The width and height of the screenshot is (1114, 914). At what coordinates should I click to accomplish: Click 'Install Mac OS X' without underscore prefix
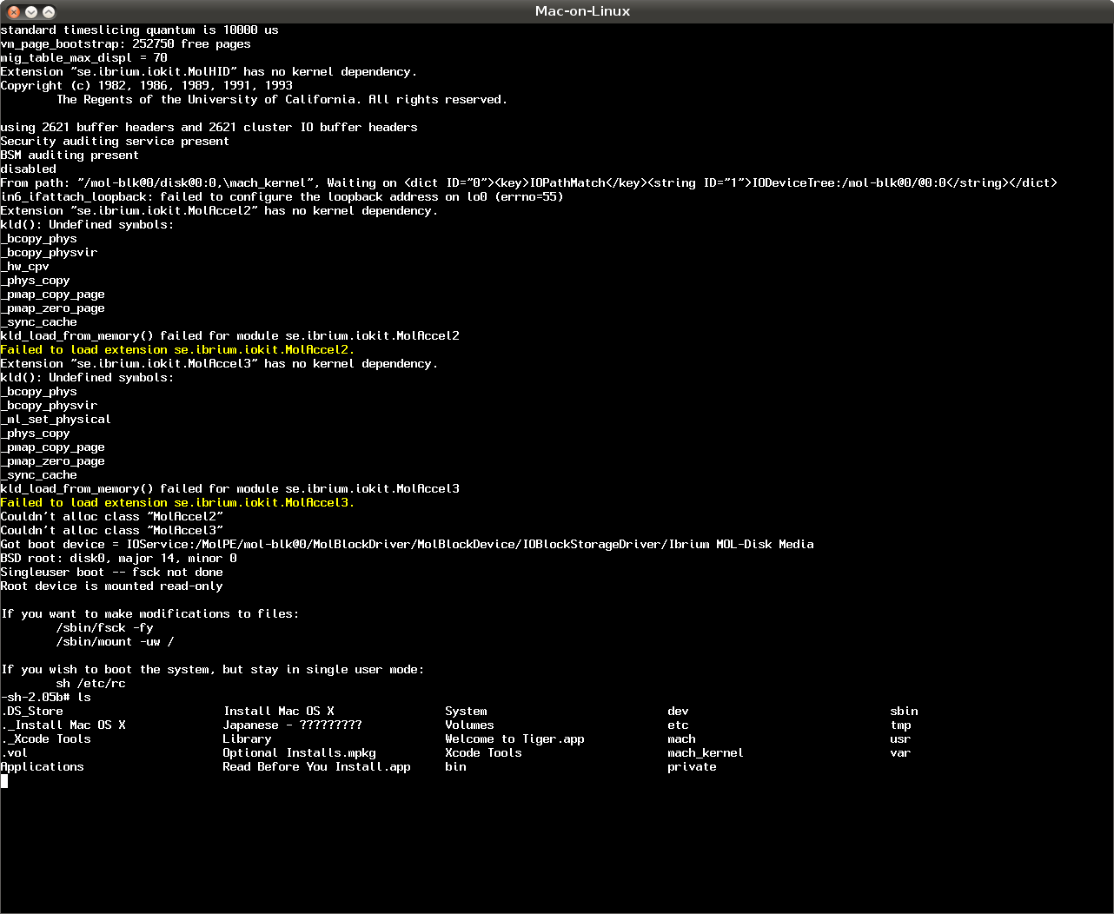[x=278, y=711]
